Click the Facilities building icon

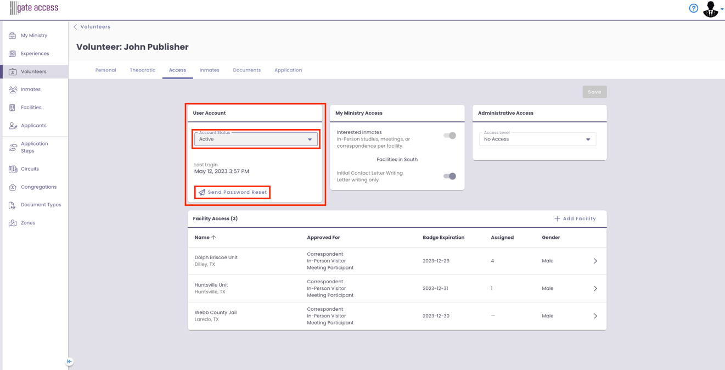click(12, 108)
